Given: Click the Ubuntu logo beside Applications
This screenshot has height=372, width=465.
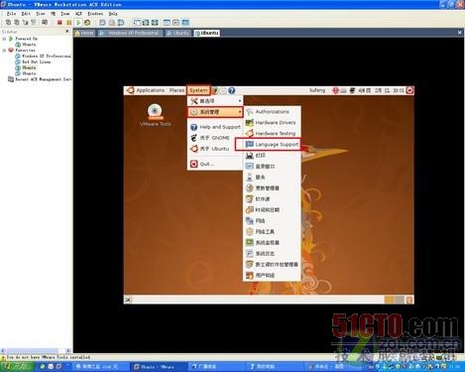Looking at the screenshot, I should (130, 90).
